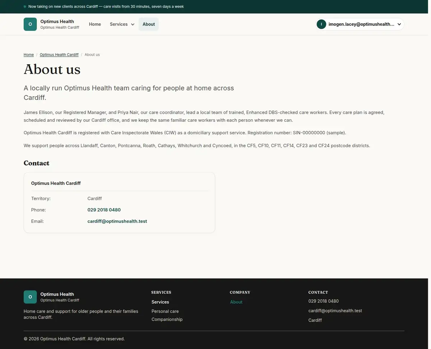The height and width of the screenshot is (349, 431).
Task: Click the header Optimus Health brand name
Action: [57, 22]
